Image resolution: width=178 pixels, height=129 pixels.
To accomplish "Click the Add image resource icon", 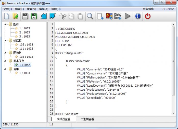I will [109, 16].
